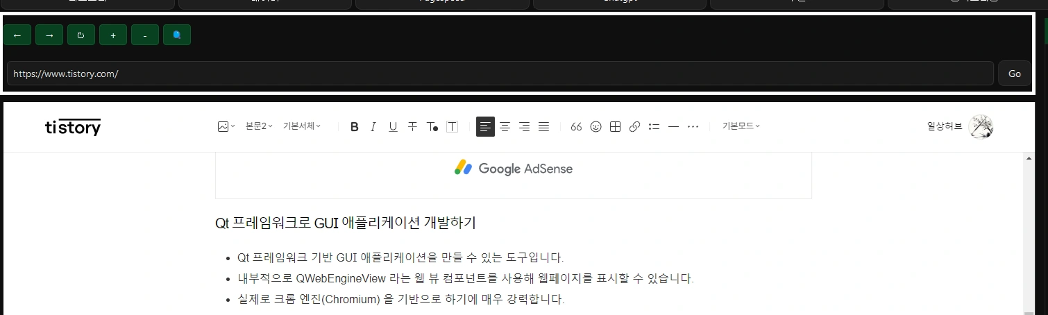The width and height of the screenshot is (1048, 315).
Task: Open the text color picker tool
Action: (x=432, y=127)
